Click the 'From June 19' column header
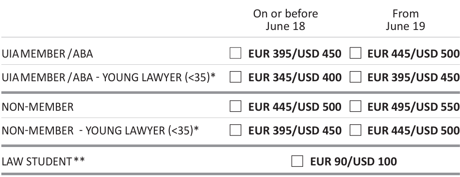460x177 pixels. tap(406, 20)
